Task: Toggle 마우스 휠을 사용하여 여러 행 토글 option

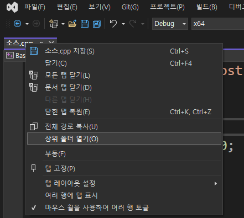Action: coord(124,208)
